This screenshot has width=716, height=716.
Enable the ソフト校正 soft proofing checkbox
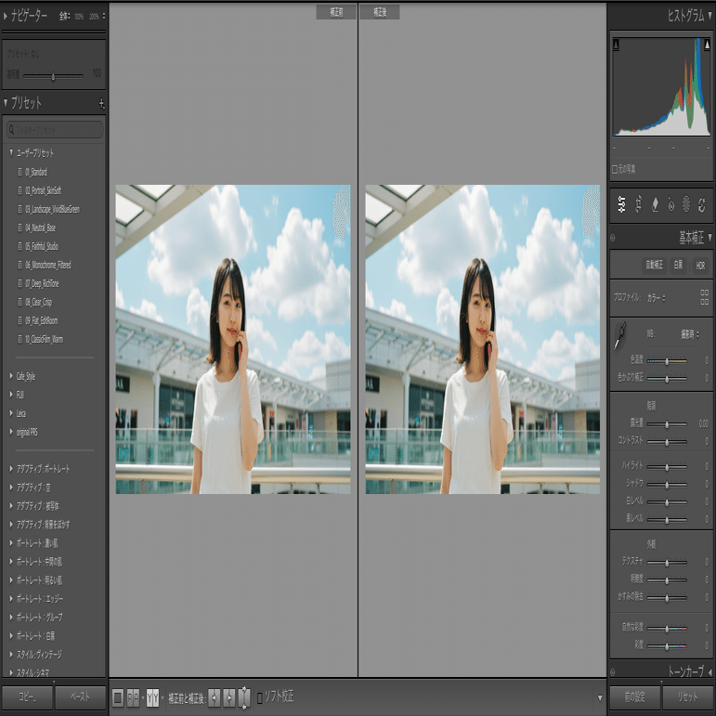[x=260, y=697]
